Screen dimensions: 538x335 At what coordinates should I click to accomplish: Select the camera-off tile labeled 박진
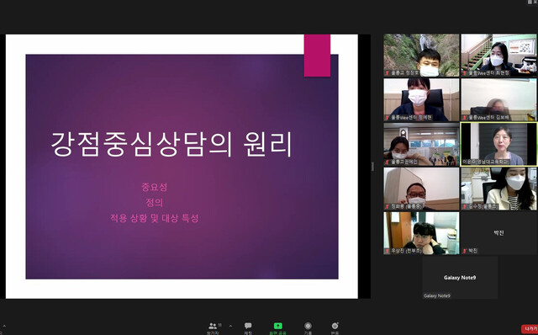click(498, 233)
